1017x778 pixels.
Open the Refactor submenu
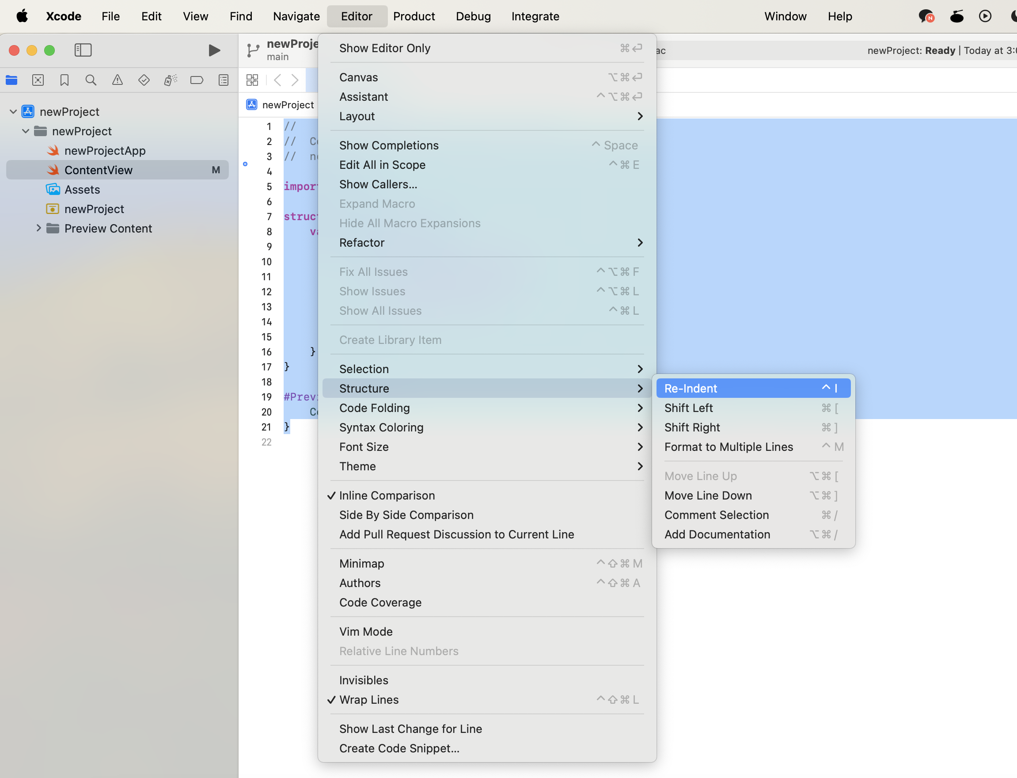coord(487,243)
